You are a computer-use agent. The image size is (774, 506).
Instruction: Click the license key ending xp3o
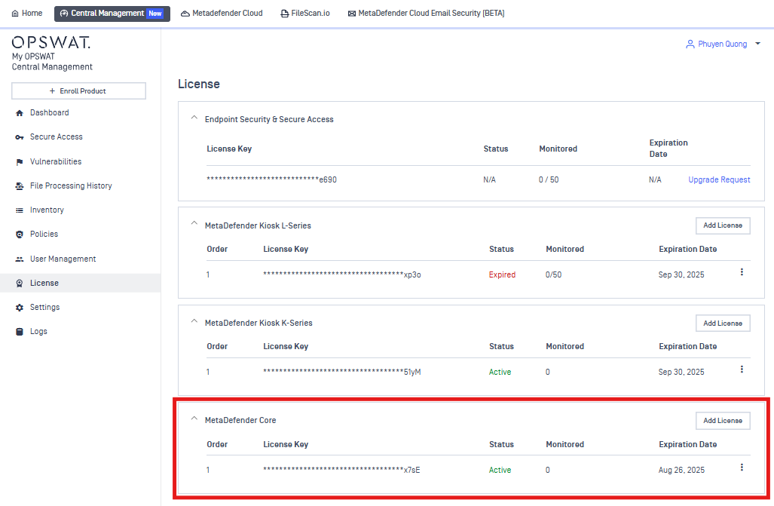[x=342, y=274]
